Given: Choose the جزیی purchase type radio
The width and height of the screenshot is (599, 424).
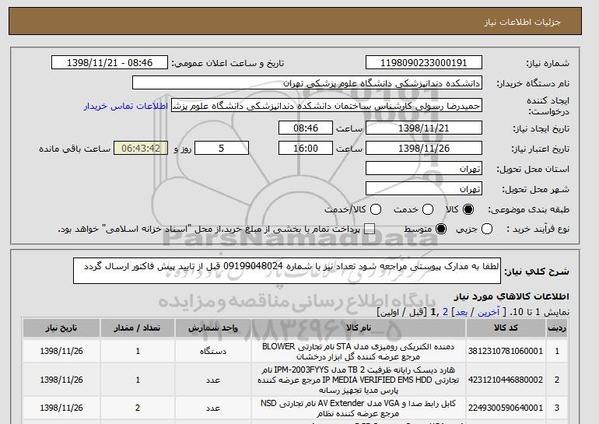Looking at the screenshot, I should [x=487, y=229].
